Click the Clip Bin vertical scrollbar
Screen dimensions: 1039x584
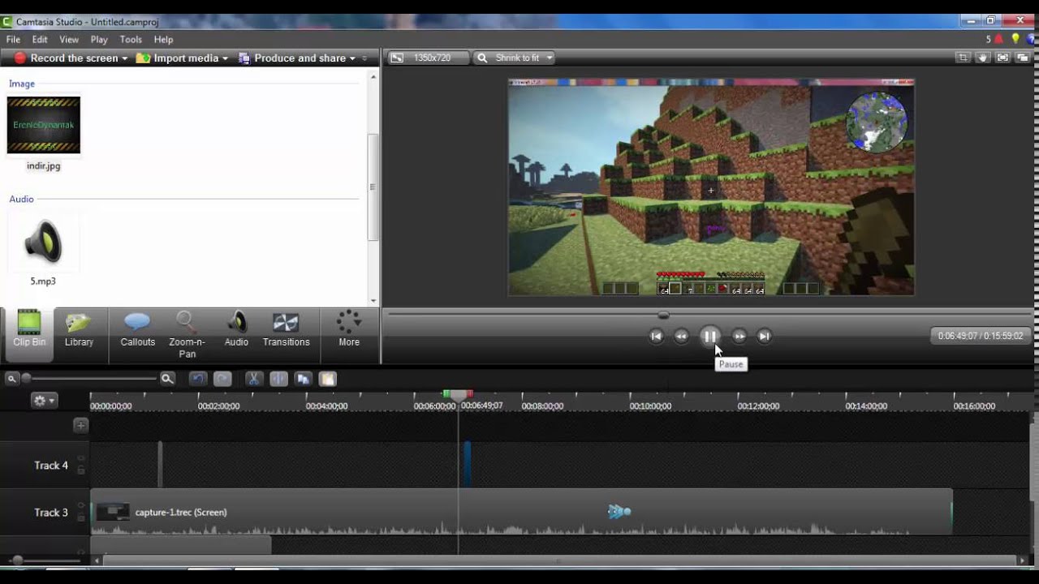click(x=373, y=187)
